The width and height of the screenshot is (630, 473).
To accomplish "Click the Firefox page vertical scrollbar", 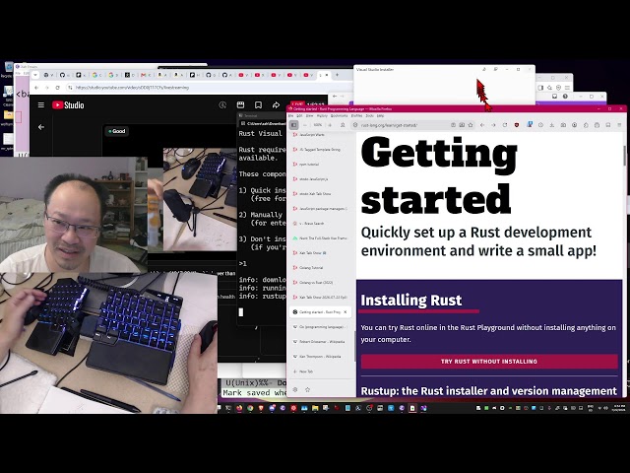I will [624, 156].
